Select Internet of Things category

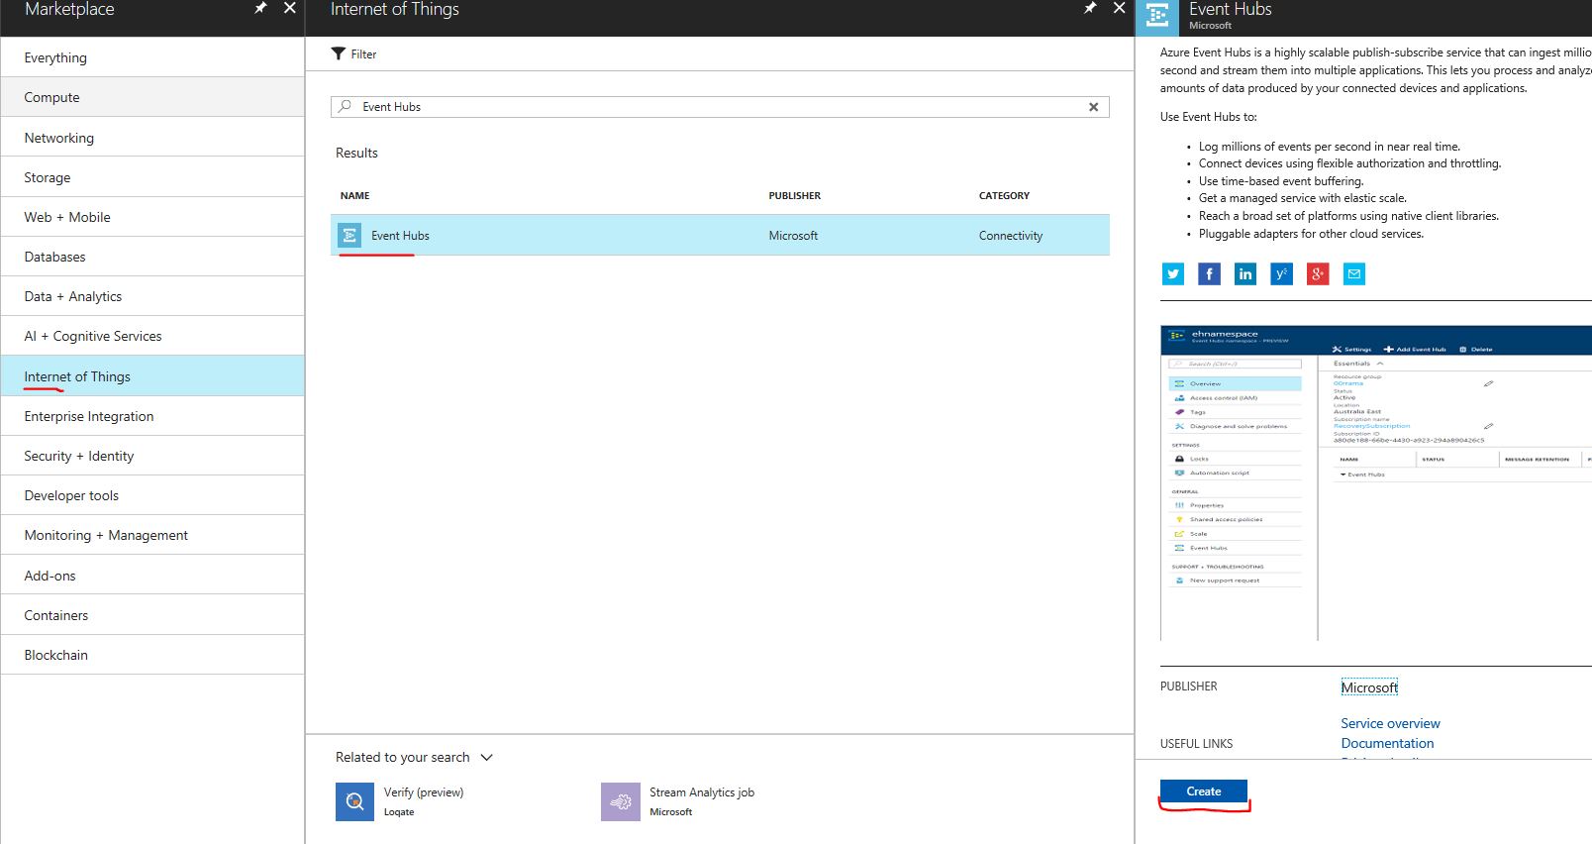pyautogui.click(x=152, y=375)
